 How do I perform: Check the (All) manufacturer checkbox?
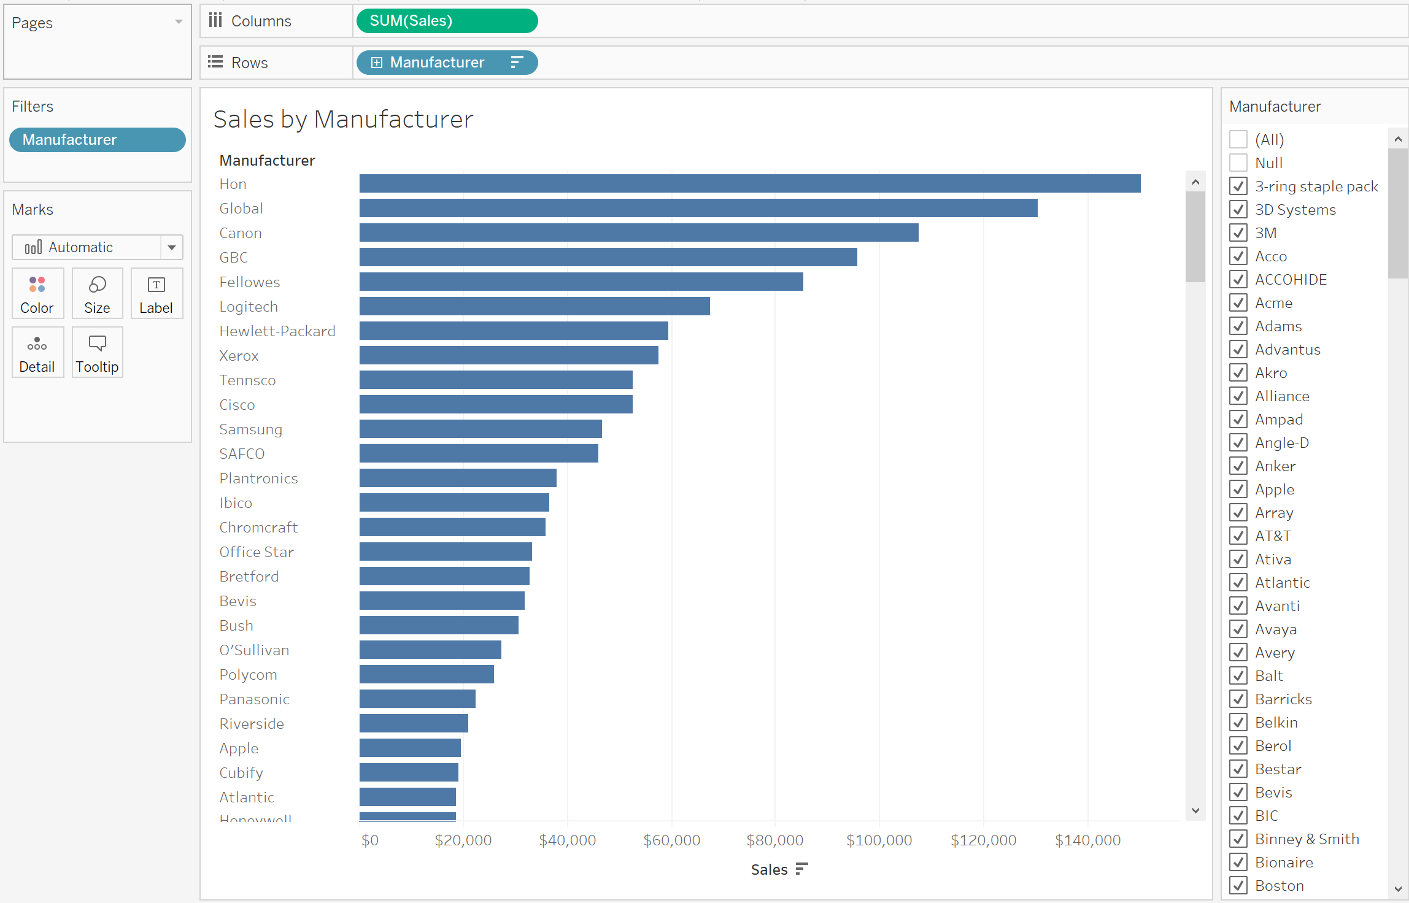(x=1238, y=139)
